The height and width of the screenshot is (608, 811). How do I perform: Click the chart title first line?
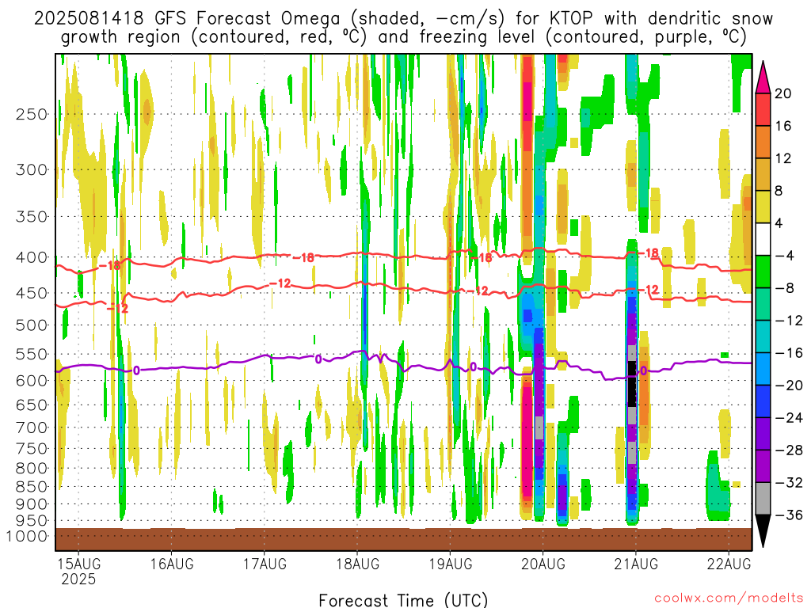coord(403,18)
